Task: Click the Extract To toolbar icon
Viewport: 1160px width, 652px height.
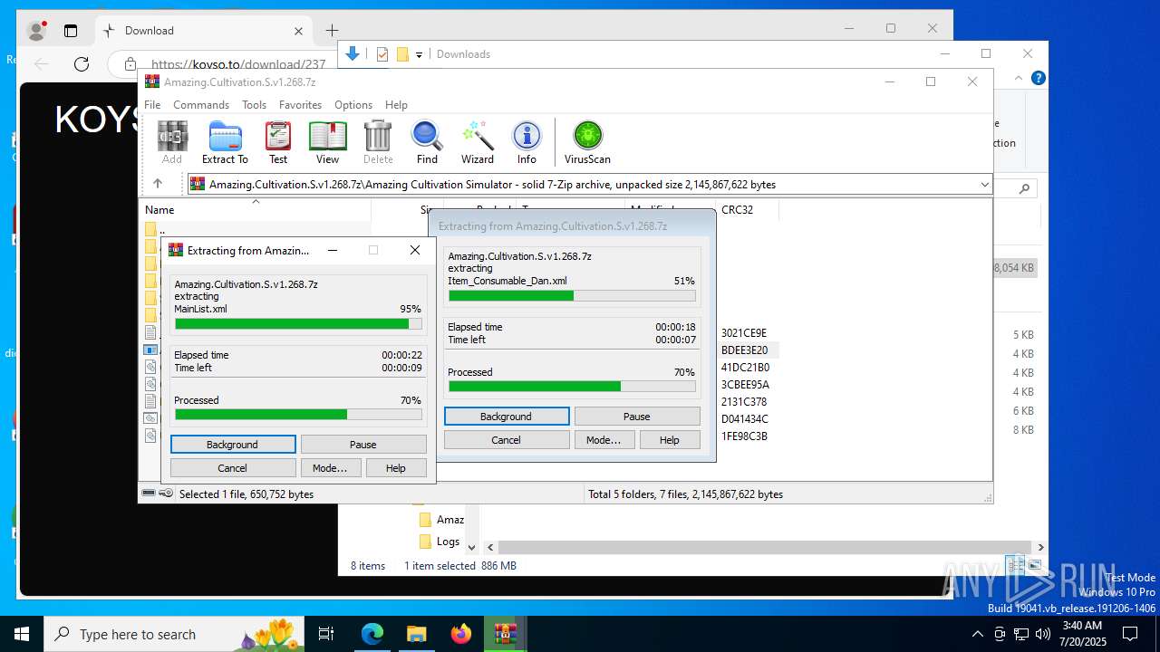Action: (225, 142)
